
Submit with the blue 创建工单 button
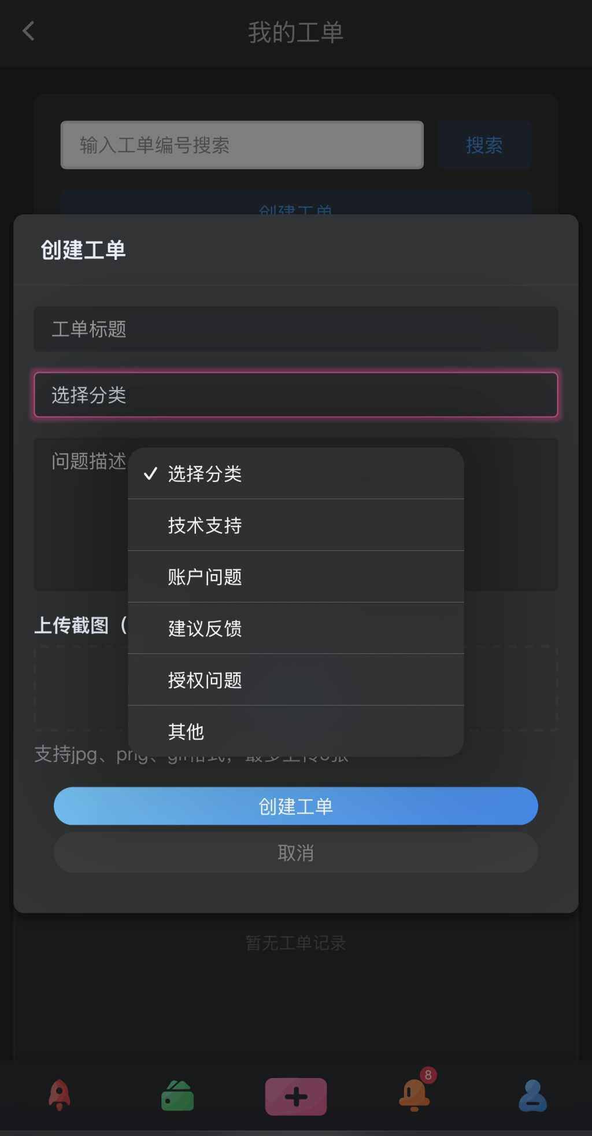295,806
